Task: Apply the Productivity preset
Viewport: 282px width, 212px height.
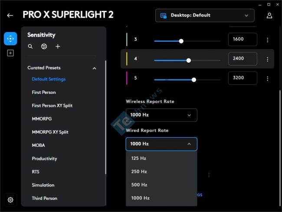Action: (44, 159)
